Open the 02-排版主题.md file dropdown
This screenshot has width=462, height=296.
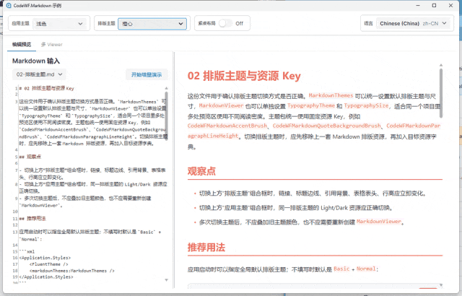39,74
